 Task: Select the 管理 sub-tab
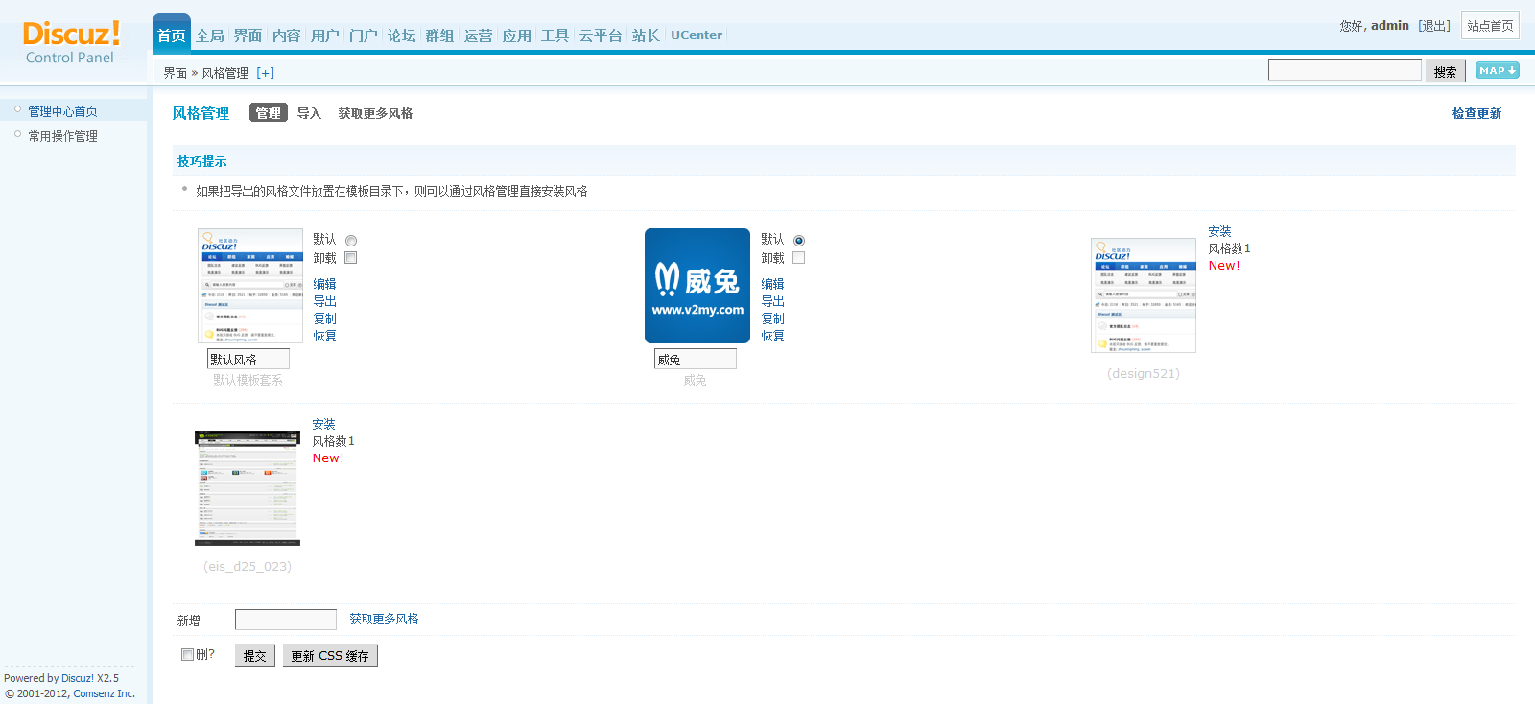pos(269,113)
